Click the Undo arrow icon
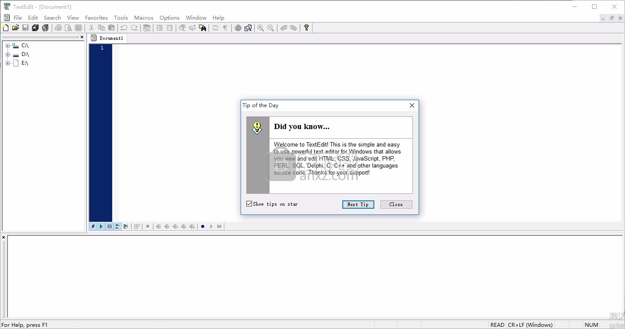The image size is (625, 329). (124, 28)
